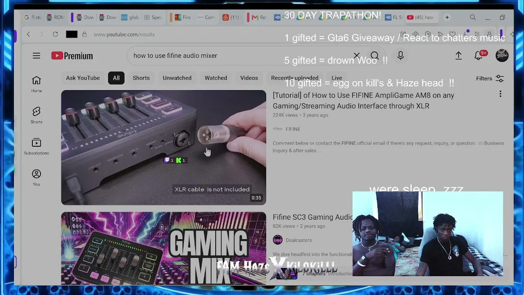The height and width of the screenshot is (295, 524).
Task: Switch to the 'glob' browser tab
Action: (130, 17)
